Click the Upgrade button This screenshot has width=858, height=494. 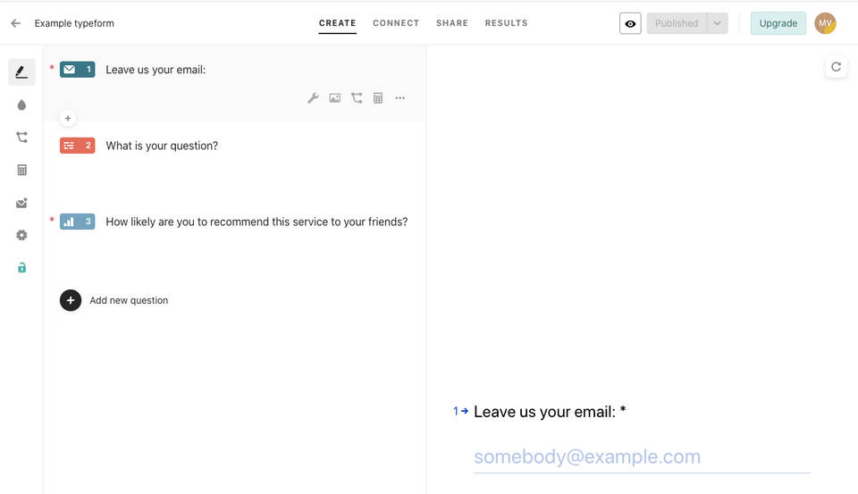pos(778,23)
